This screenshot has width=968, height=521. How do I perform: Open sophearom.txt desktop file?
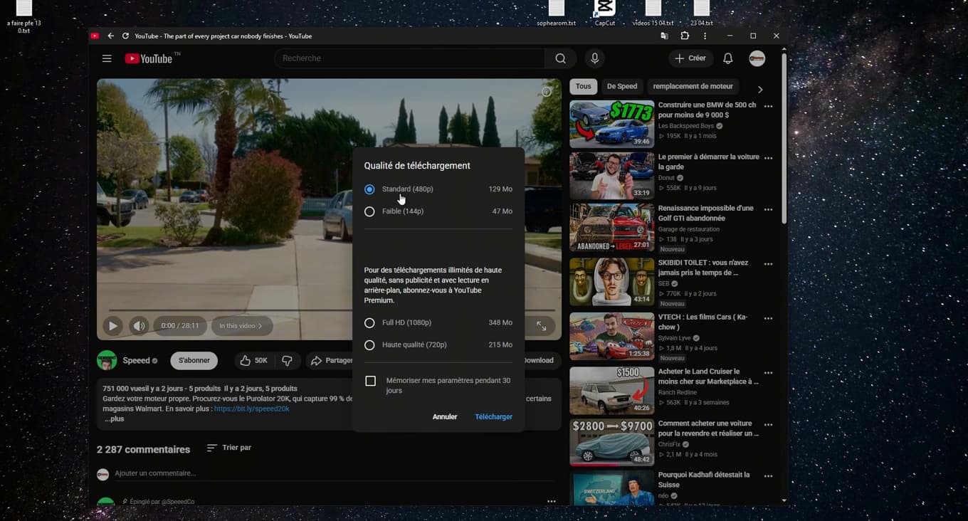pos(557,13)
